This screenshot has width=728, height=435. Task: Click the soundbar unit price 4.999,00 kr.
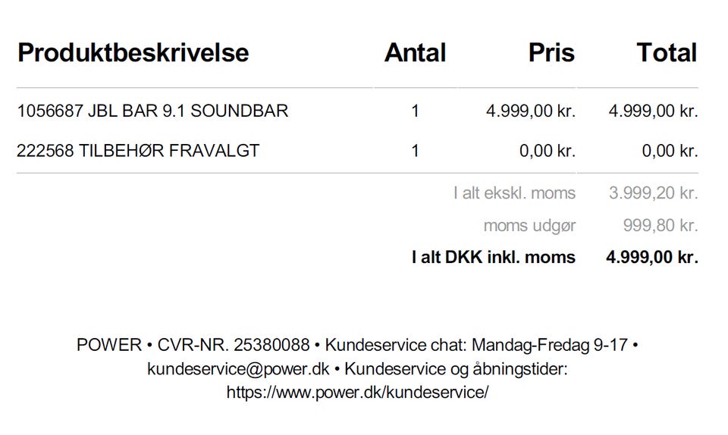pos(531,111)
